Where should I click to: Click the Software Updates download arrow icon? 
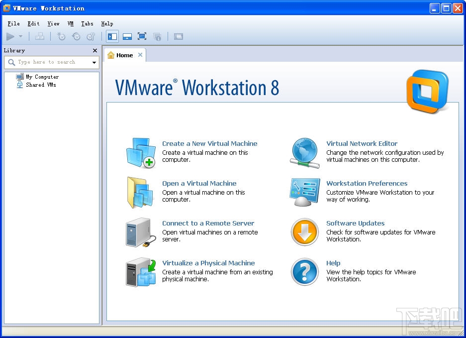pos(305,232)
